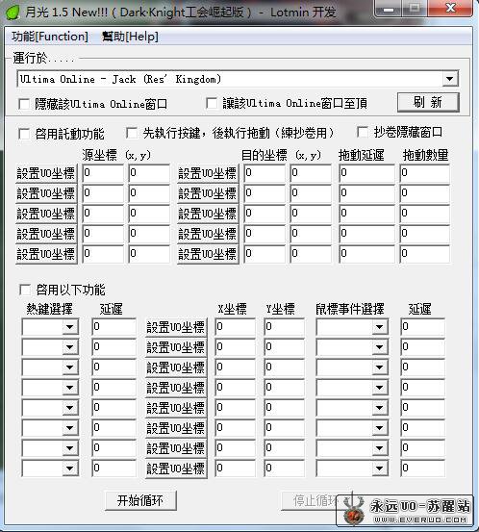Image resolution: width=479 pixels, height=532 pixels.
Task: Open the first 鼠標事件選擇 dropdown
Action: pyautogui.click(x=379, y=327)
